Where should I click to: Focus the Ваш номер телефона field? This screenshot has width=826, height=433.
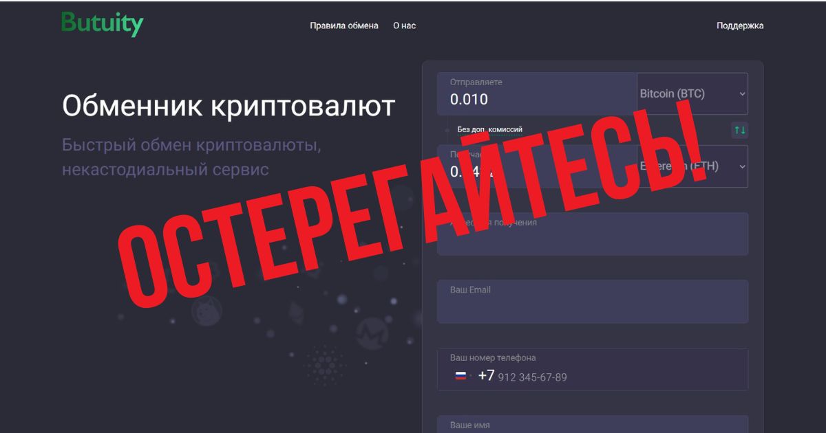pos(593,369)
